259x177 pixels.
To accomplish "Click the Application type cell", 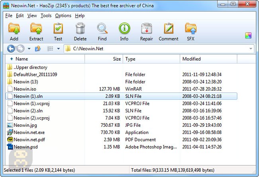I will coord(137,132).
